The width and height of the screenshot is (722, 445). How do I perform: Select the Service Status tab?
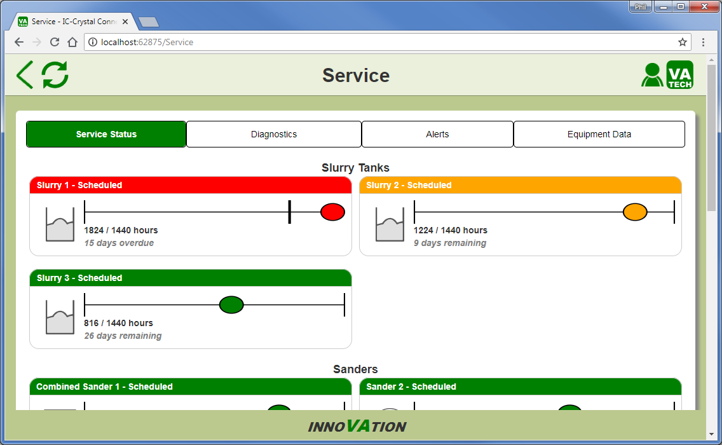(106, 134)
